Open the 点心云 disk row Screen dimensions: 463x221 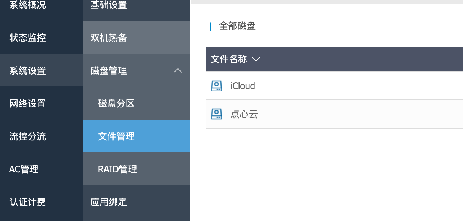click(x=244, y=114)
